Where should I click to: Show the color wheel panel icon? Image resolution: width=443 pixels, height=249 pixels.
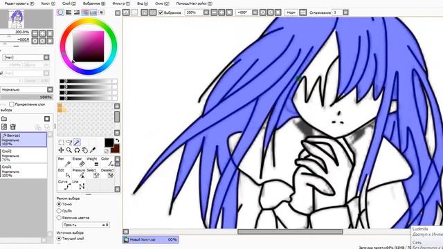60,12
